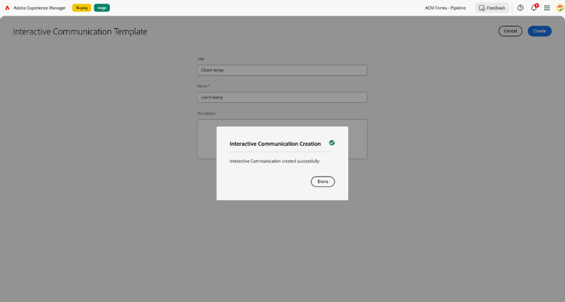This screenshot has width=565, height=302.
Task: Click the green stage badge
Action: click(102, 8)
